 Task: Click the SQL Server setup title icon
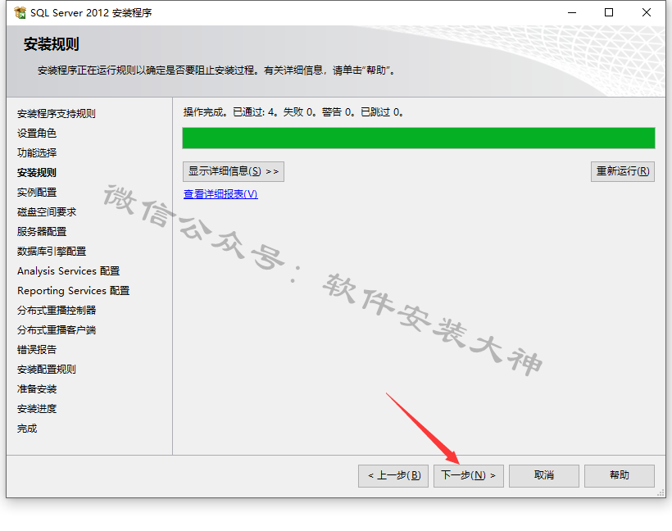[20, 13]
